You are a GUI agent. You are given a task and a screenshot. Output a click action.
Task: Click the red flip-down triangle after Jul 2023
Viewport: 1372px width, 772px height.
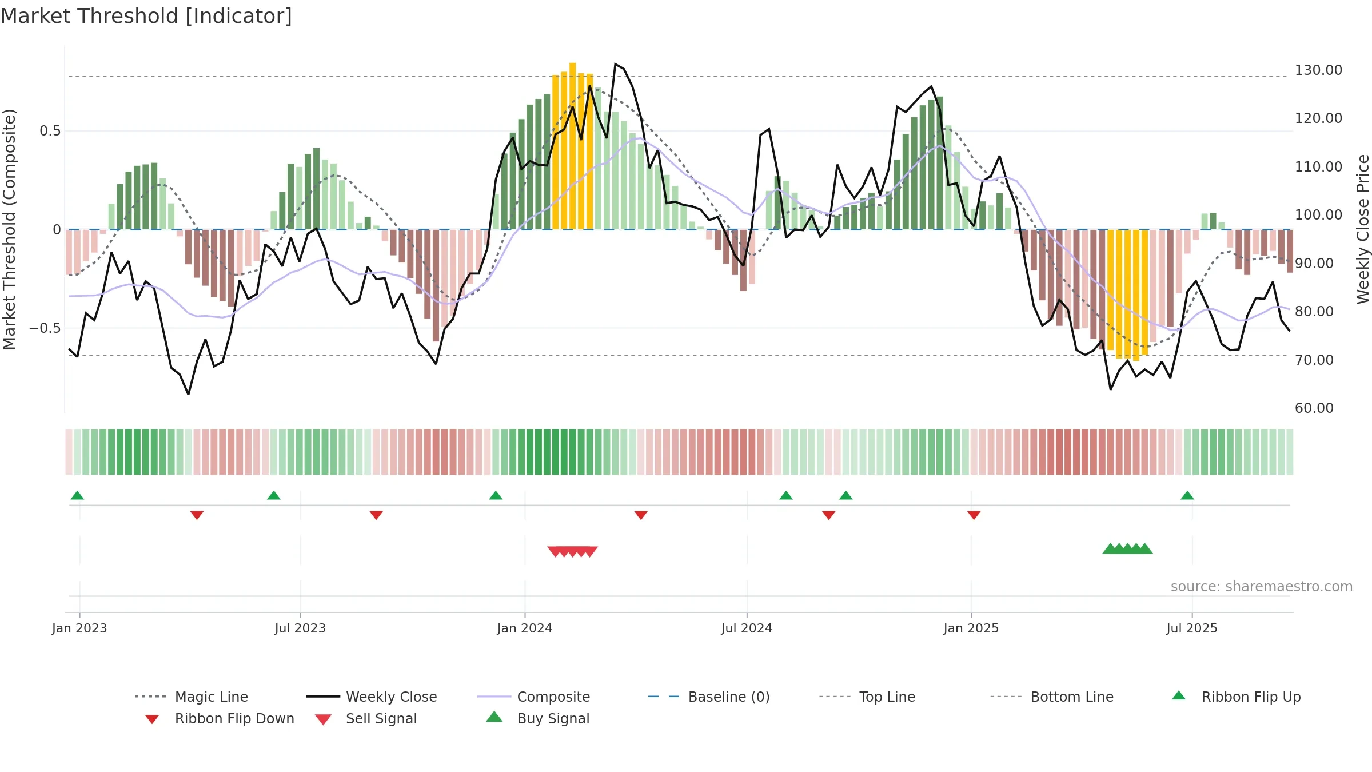pos(376,515)
